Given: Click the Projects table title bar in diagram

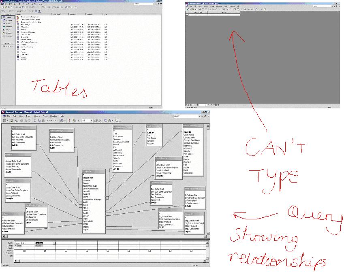Looking at the screenshot, I should [x=94, y=171].
